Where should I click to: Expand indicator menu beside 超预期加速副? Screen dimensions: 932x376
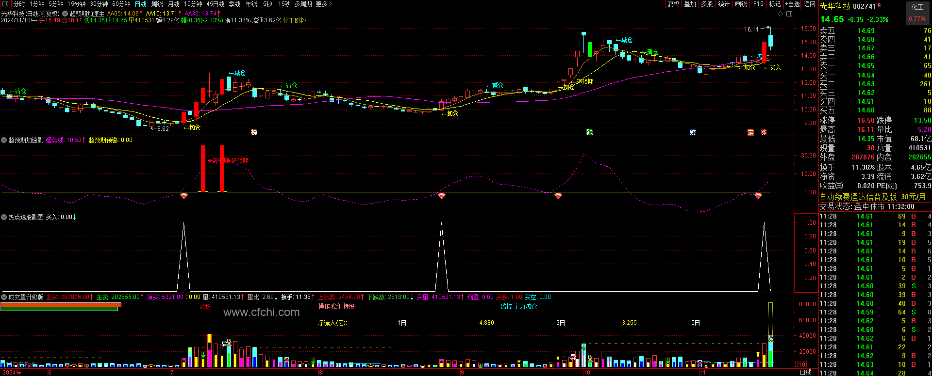click(4, 140)
